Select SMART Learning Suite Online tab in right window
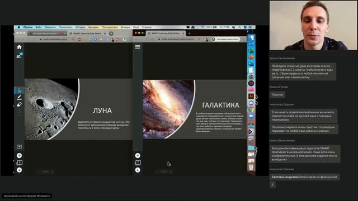 pos(166,33)
